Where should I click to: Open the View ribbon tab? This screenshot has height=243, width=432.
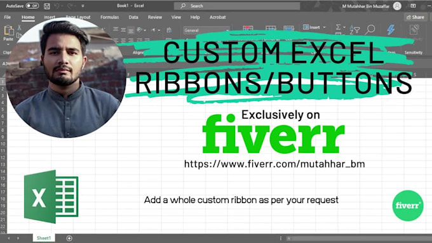click(x=176, y=17)
